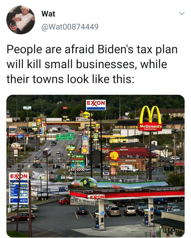Screen dimensions: 191x238
Task: Click the Exxon gas price board
Action: (19, 188)
